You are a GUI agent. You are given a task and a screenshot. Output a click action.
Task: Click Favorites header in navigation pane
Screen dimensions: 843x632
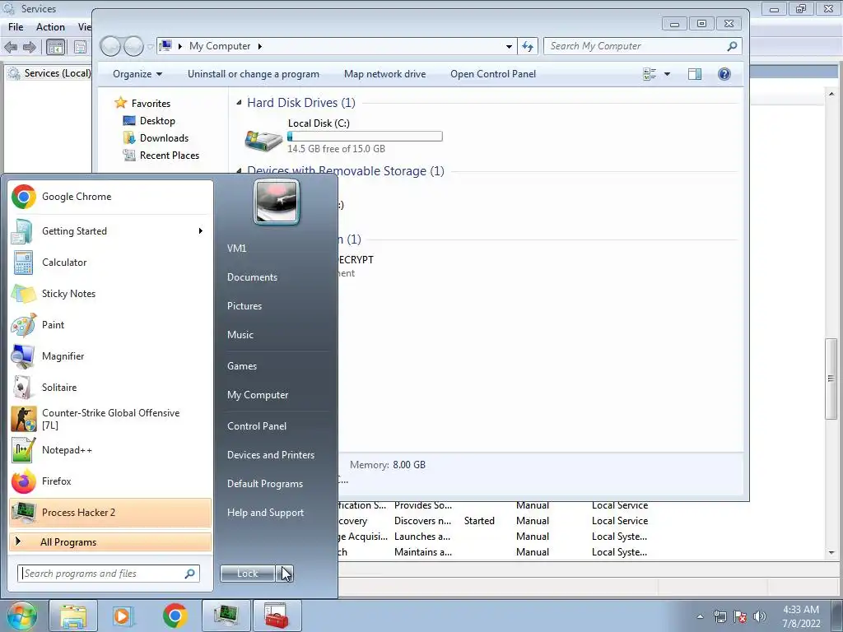pos(151,103)
